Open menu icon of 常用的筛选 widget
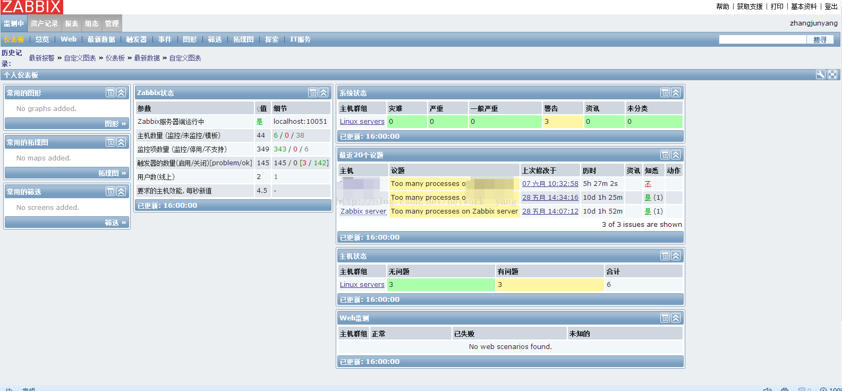This screenshot has height=391, width=842. (110, 191)
